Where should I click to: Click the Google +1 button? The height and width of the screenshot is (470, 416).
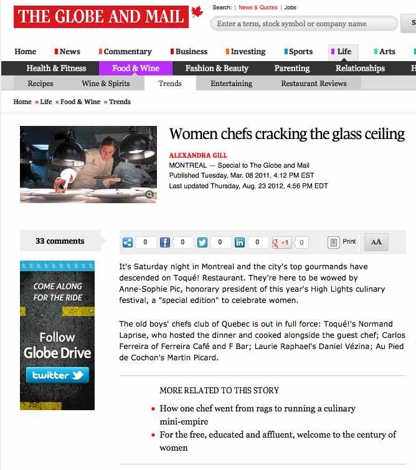(281, 242)
